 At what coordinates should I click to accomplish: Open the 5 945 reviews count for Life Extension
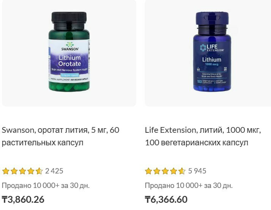pos(197,171)
